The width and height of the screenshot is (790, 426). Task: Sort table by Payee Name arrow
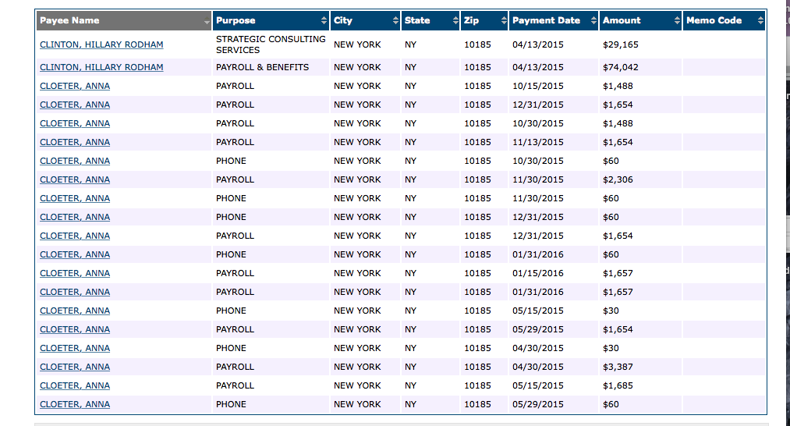[207, 22]
